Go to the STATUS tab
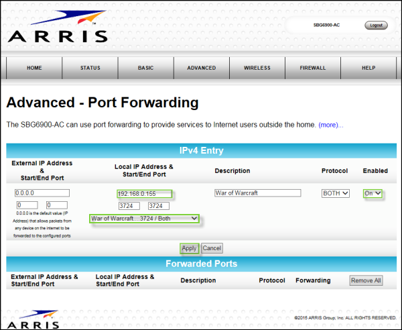This screenshot has height=330, width=402. click(x=90, y=68)
